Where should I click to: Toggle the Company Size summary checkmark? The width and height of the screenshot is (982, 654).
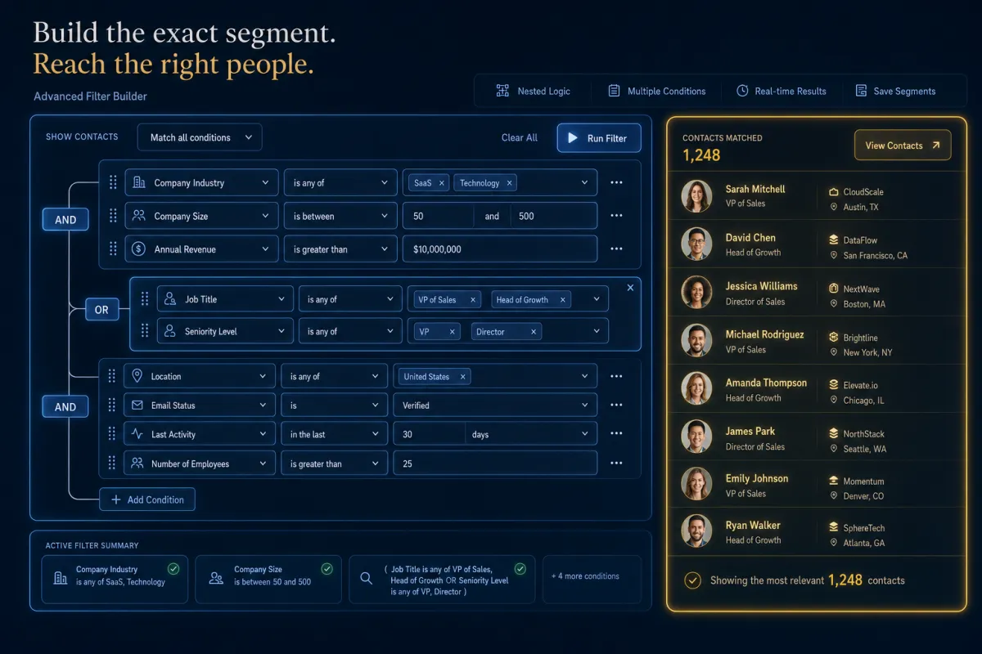click(x=327, y=568)
